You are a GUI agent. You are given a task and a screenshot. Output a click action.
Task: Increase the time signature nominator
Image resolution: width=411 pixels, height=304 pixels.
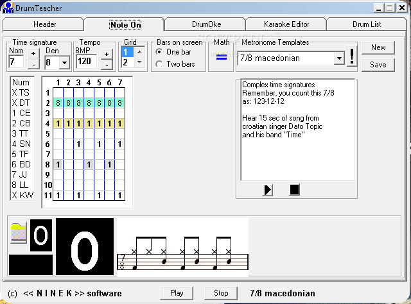[33, 53]
